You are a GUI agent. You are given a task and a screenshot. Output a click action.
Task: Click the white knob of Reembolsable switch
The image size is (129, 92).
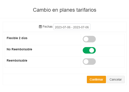tap(86, 62)
